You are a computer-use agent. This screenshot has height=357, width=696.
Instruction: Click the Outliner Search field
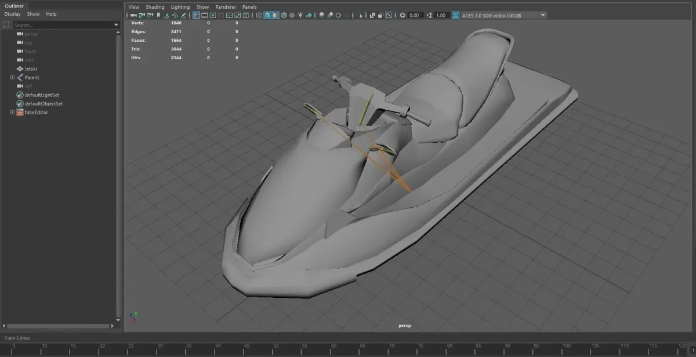[x=63, y=25]
